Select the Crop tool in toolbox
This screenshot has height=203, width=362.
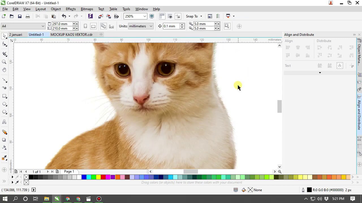[x=4, y=54]
